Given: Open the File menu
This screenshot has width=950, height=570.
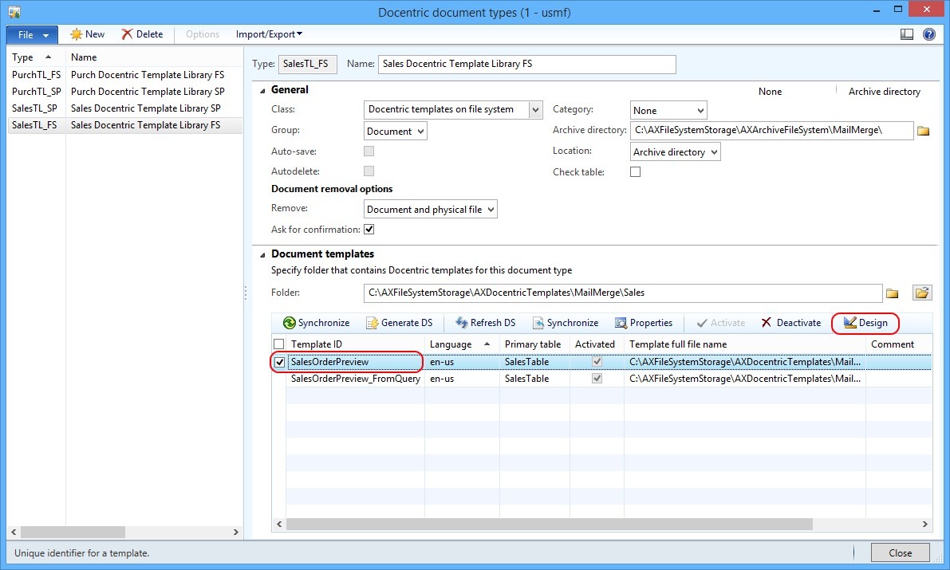Looking at the screenshot, I should point(32,34).
